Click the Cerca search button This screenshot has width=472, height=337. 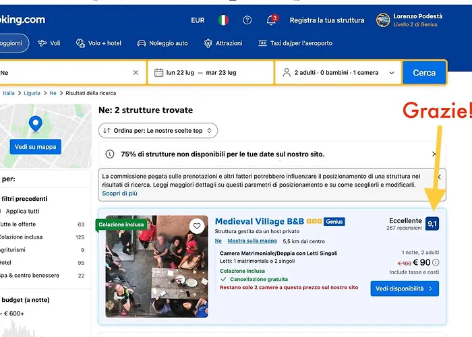424,73
